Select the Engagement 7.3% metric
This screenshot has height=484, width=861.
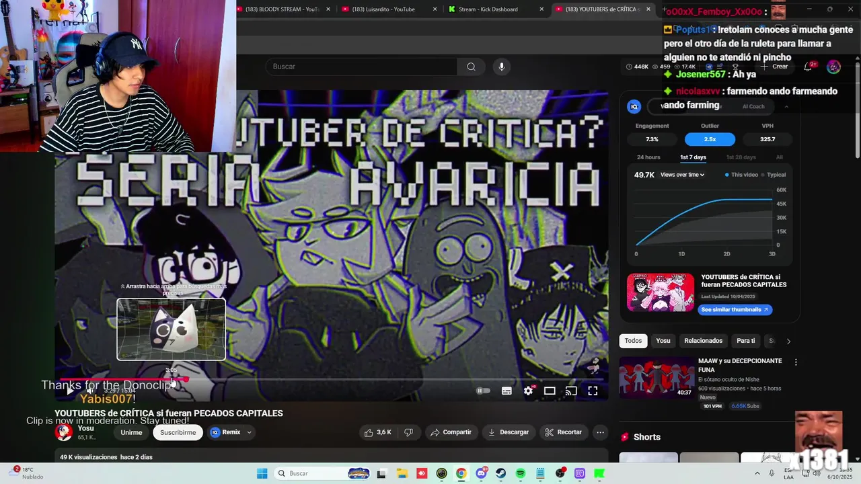[652, 139]
